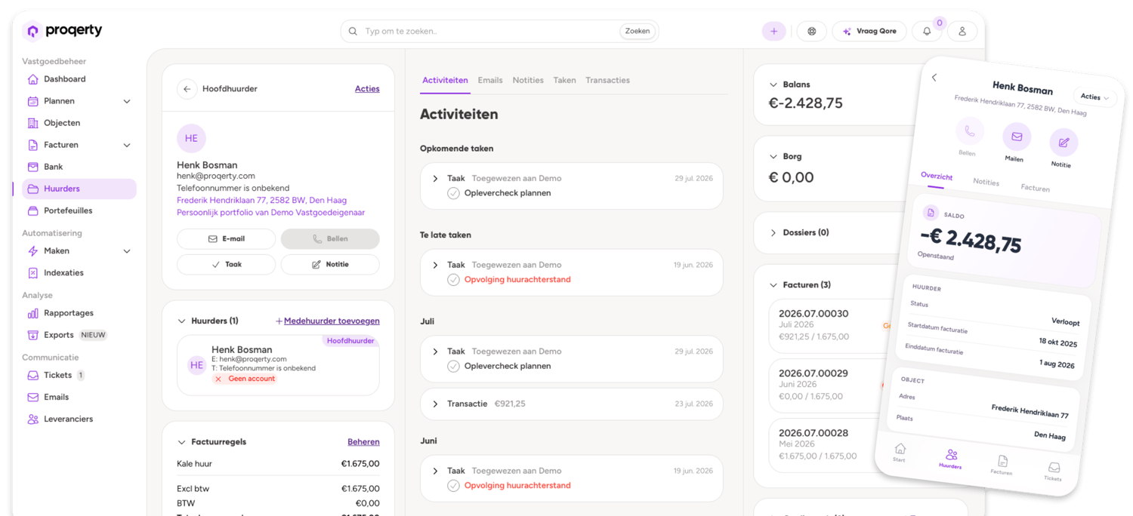Click the Taak button

(x=227, y=265)
